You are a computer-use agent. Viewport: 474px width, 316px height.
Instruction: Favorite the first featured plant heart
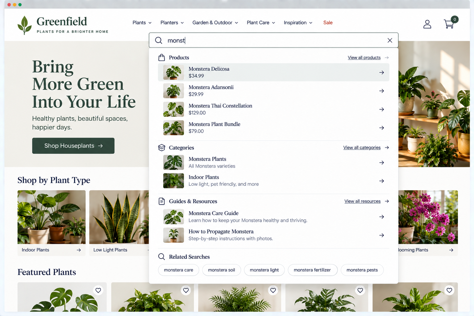click(98, 290)
